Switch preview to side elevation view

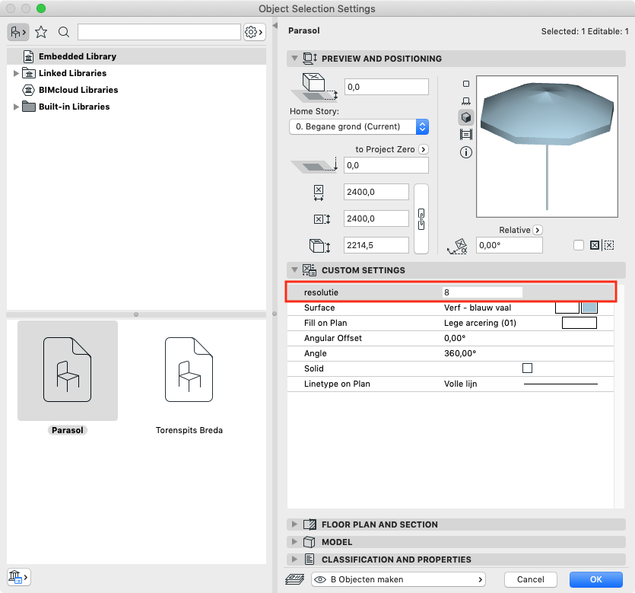pos(466,100)
